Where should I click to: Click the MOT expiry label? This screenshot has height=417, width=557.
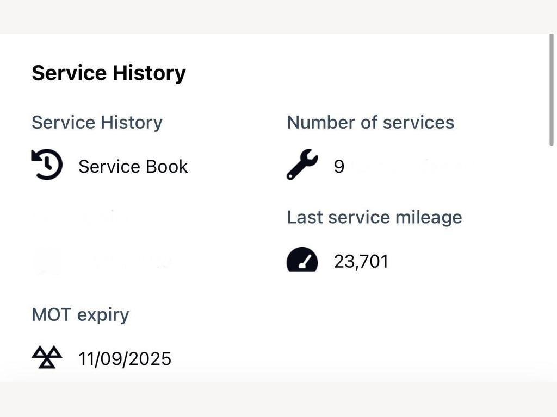(x=81, y=315)
